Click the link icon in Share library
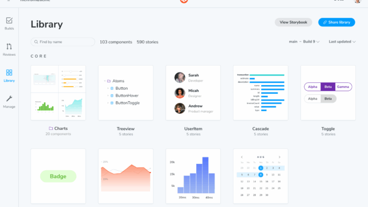The image size is (368, 207). (325, 22)
